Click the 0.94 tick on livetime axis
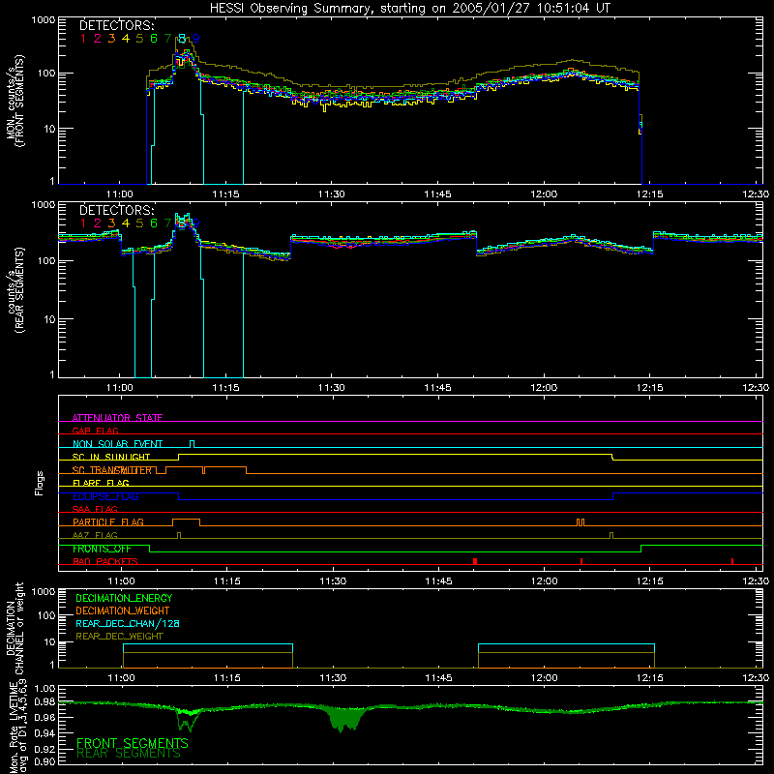The width and height of the screenshot is (774, 774). [x=45, y=733]
